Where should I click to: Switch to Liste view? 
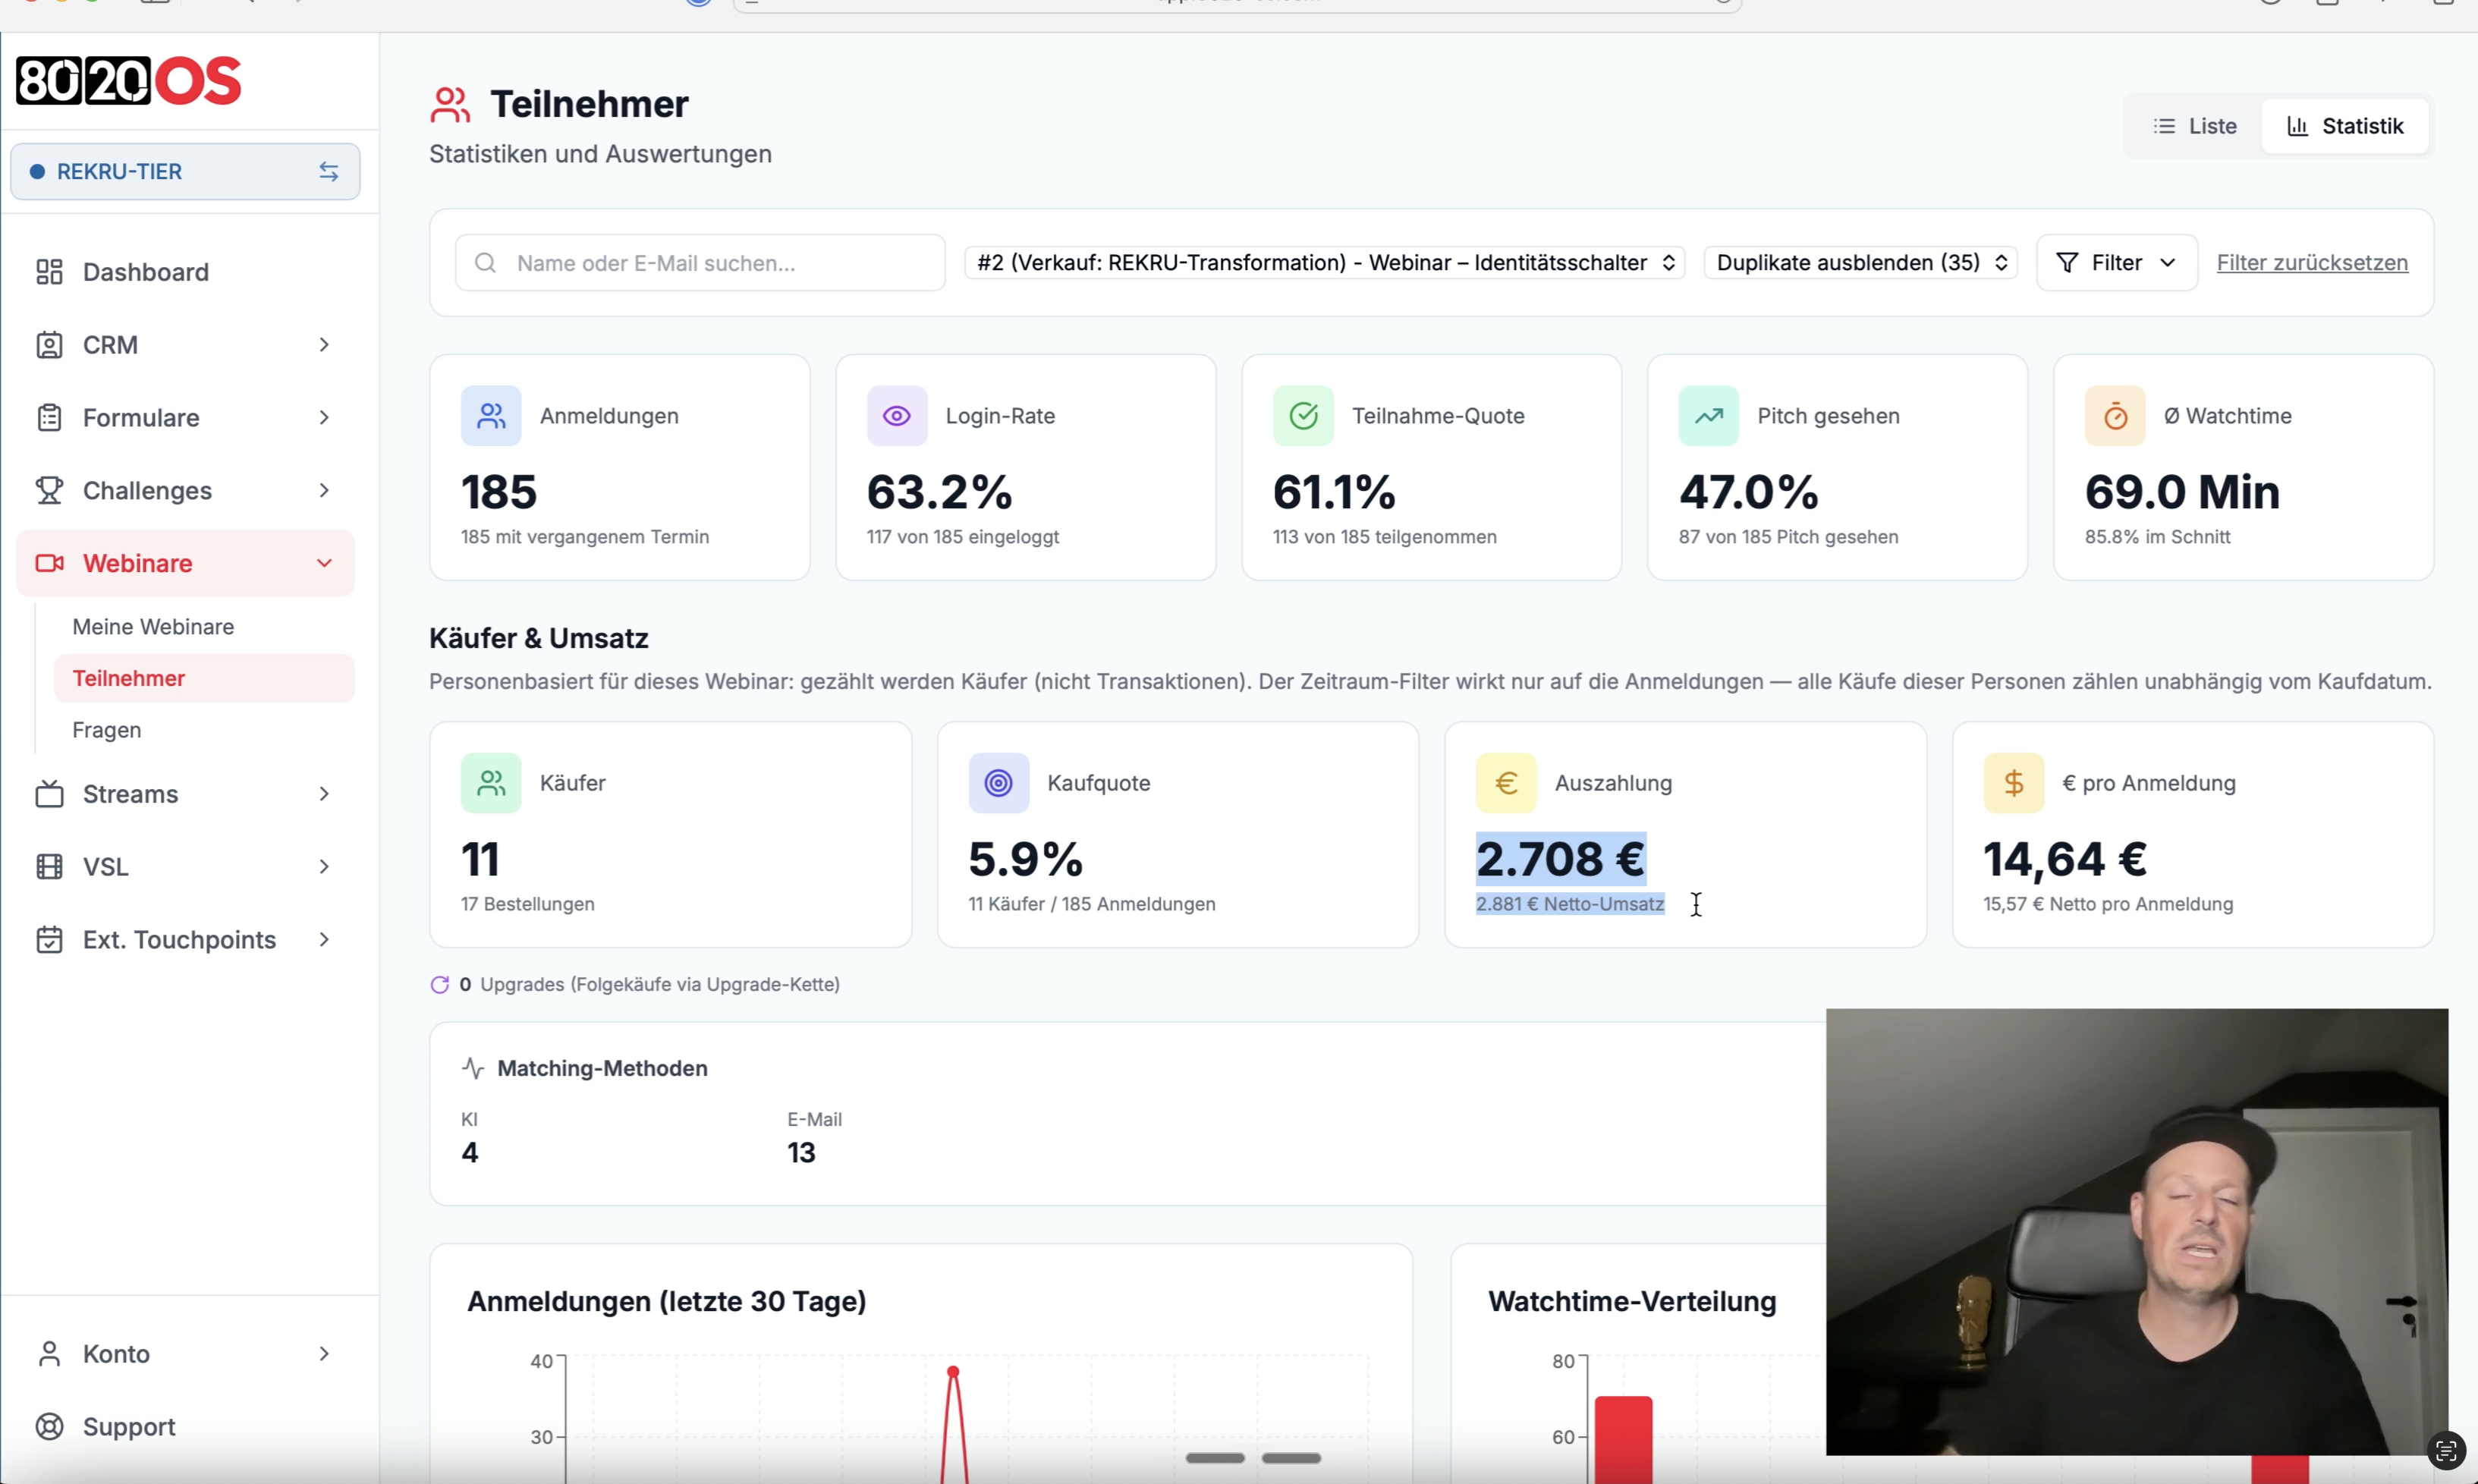(x=2194, y=126)
